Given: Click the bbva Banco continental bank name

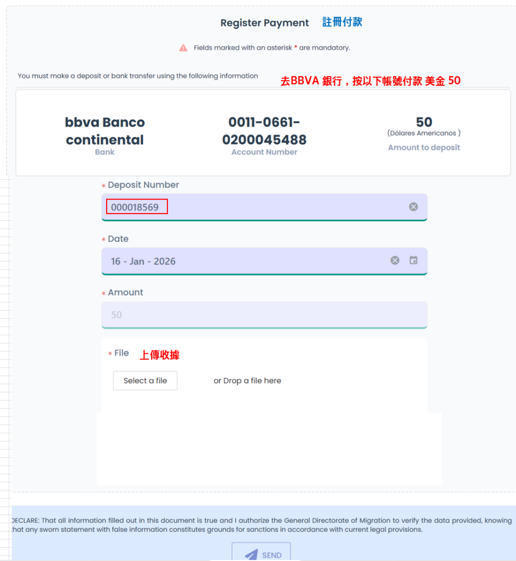Looking at the screenshot, I should pos(105,131).
